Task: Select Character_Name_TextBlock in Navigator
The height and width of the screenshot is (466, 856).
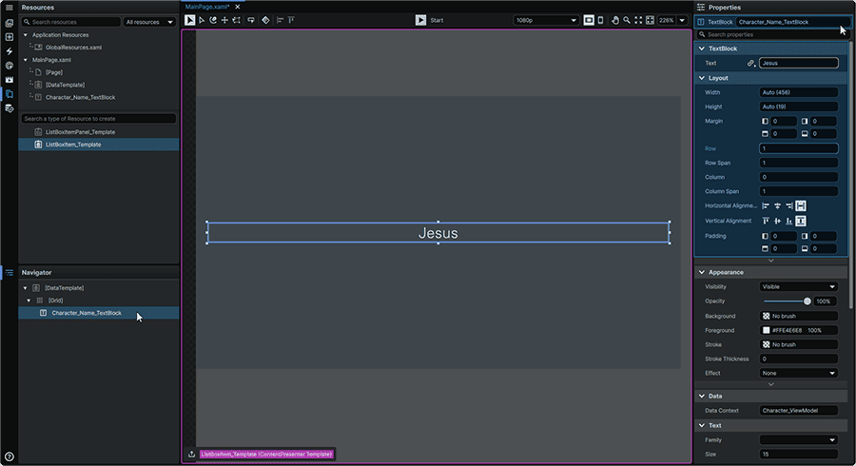Action: [87, 313]
